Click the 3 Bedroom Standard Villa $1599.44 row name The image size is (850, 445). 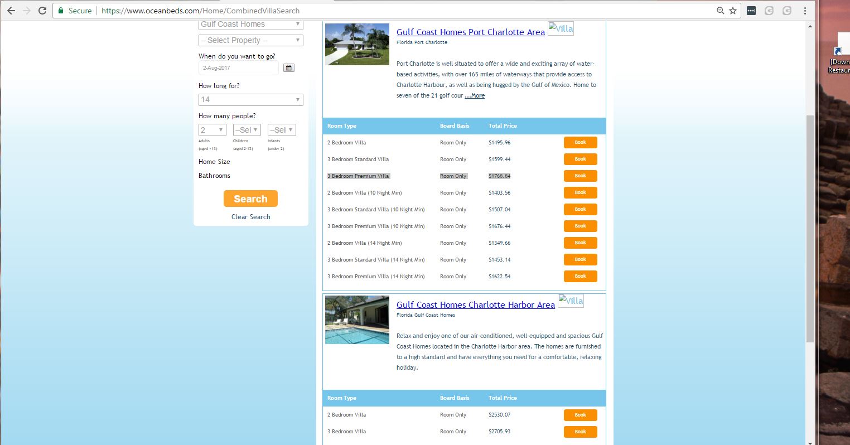(x=358, y=159)
